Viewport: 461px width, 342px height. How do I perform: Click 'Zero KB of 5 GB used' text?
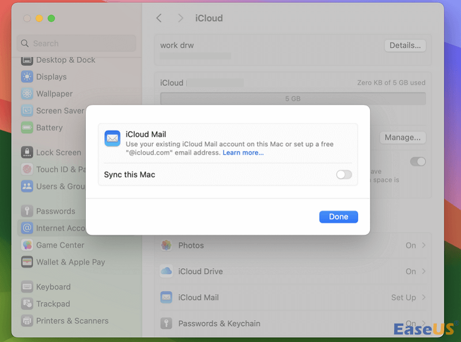click(391, 82)
